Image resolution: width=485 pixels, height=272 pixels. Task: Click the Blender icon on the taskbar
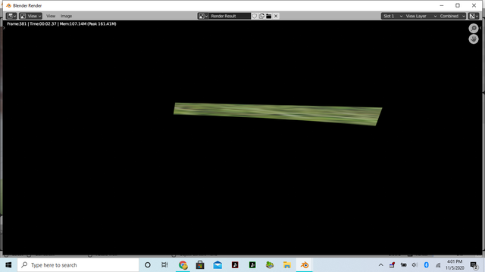[305, 265]
